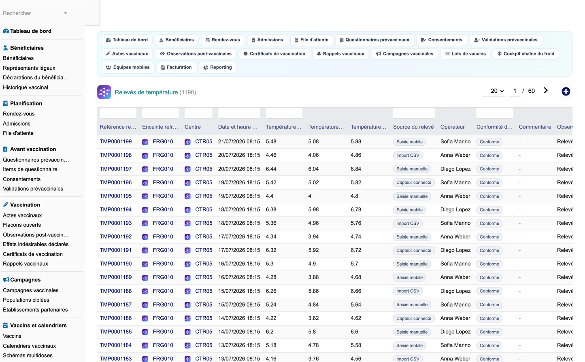585x362 pixels.
Task: Sort by Opérateur column header
Action: 453,127
